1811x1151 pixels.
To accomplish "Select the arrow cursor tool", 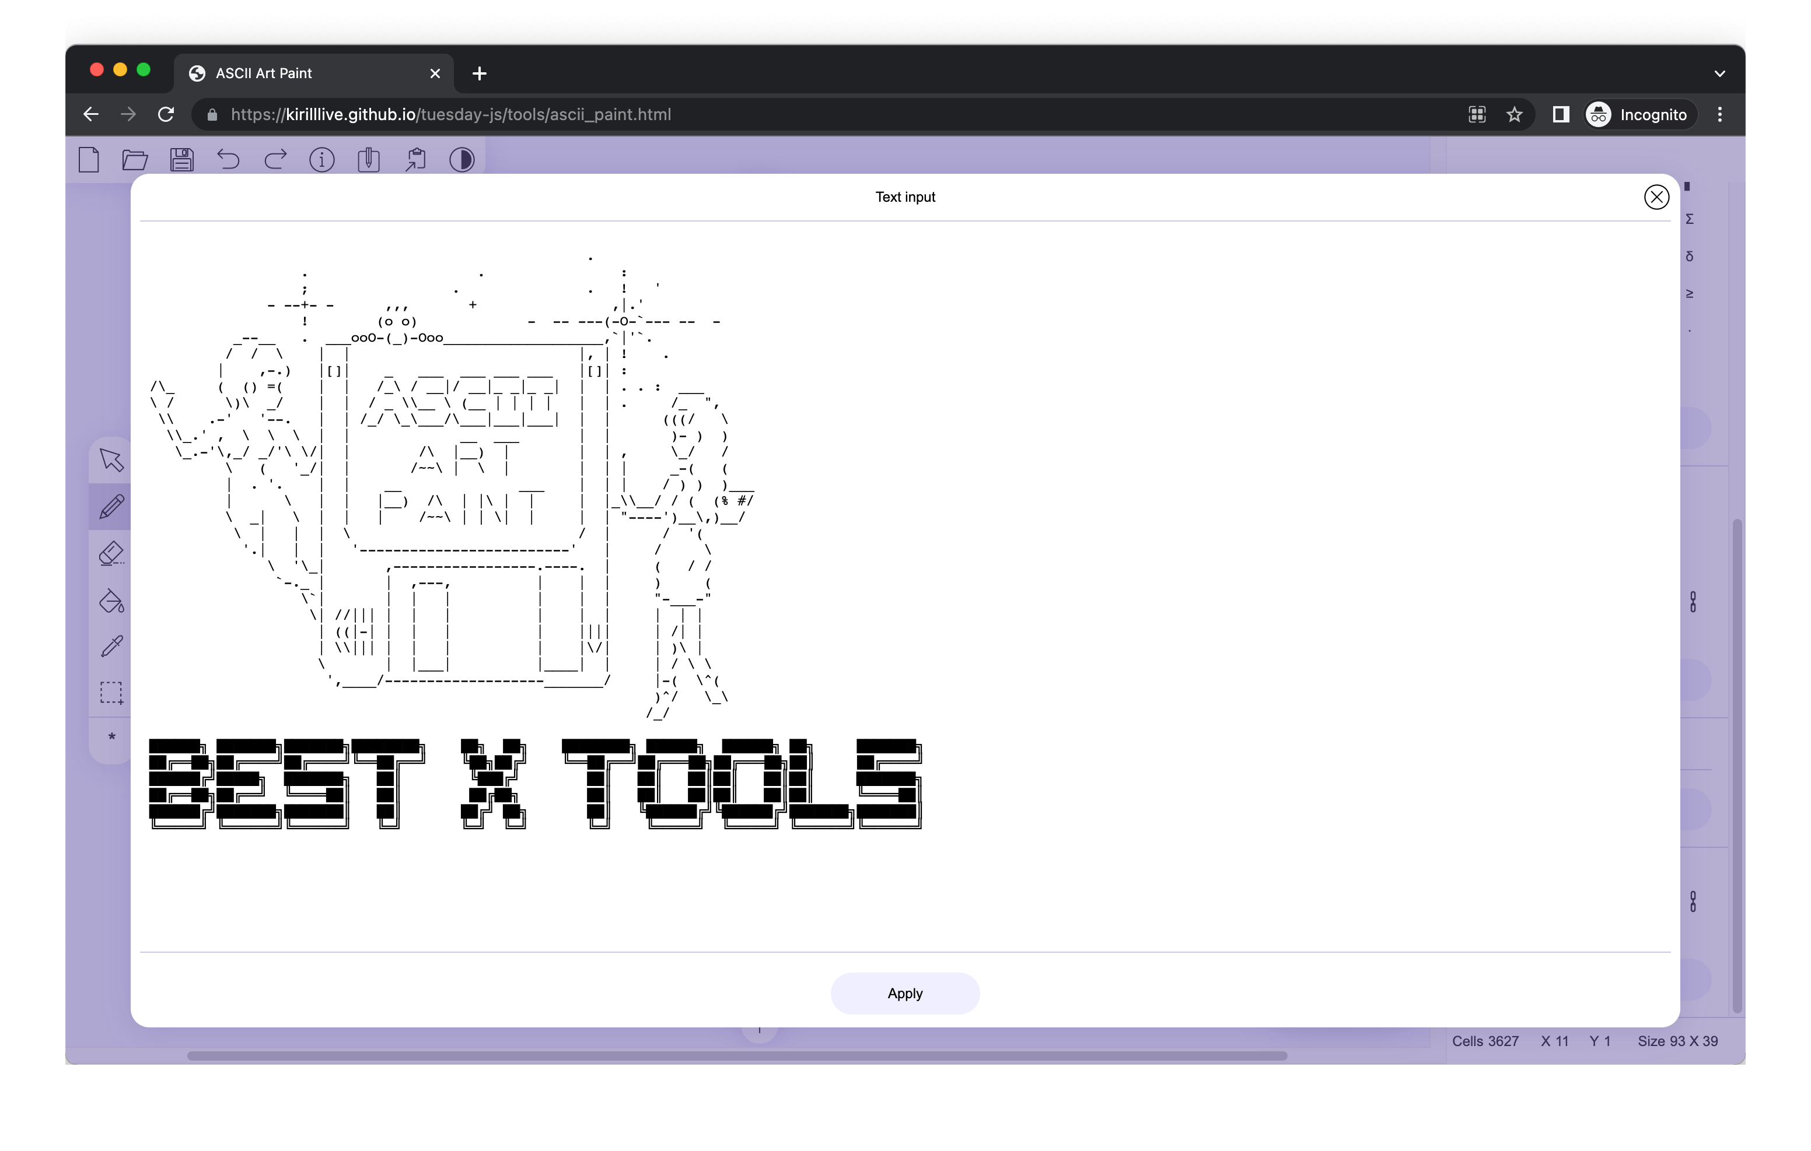I will (x=111, y=460).
